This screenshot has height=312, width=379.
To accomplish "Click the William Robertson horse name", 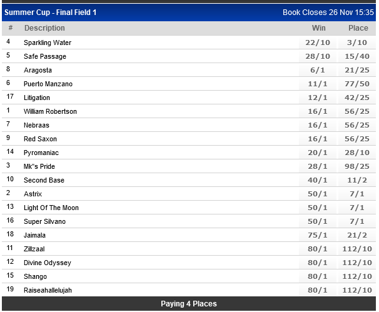I will click(x=50, y=111).
